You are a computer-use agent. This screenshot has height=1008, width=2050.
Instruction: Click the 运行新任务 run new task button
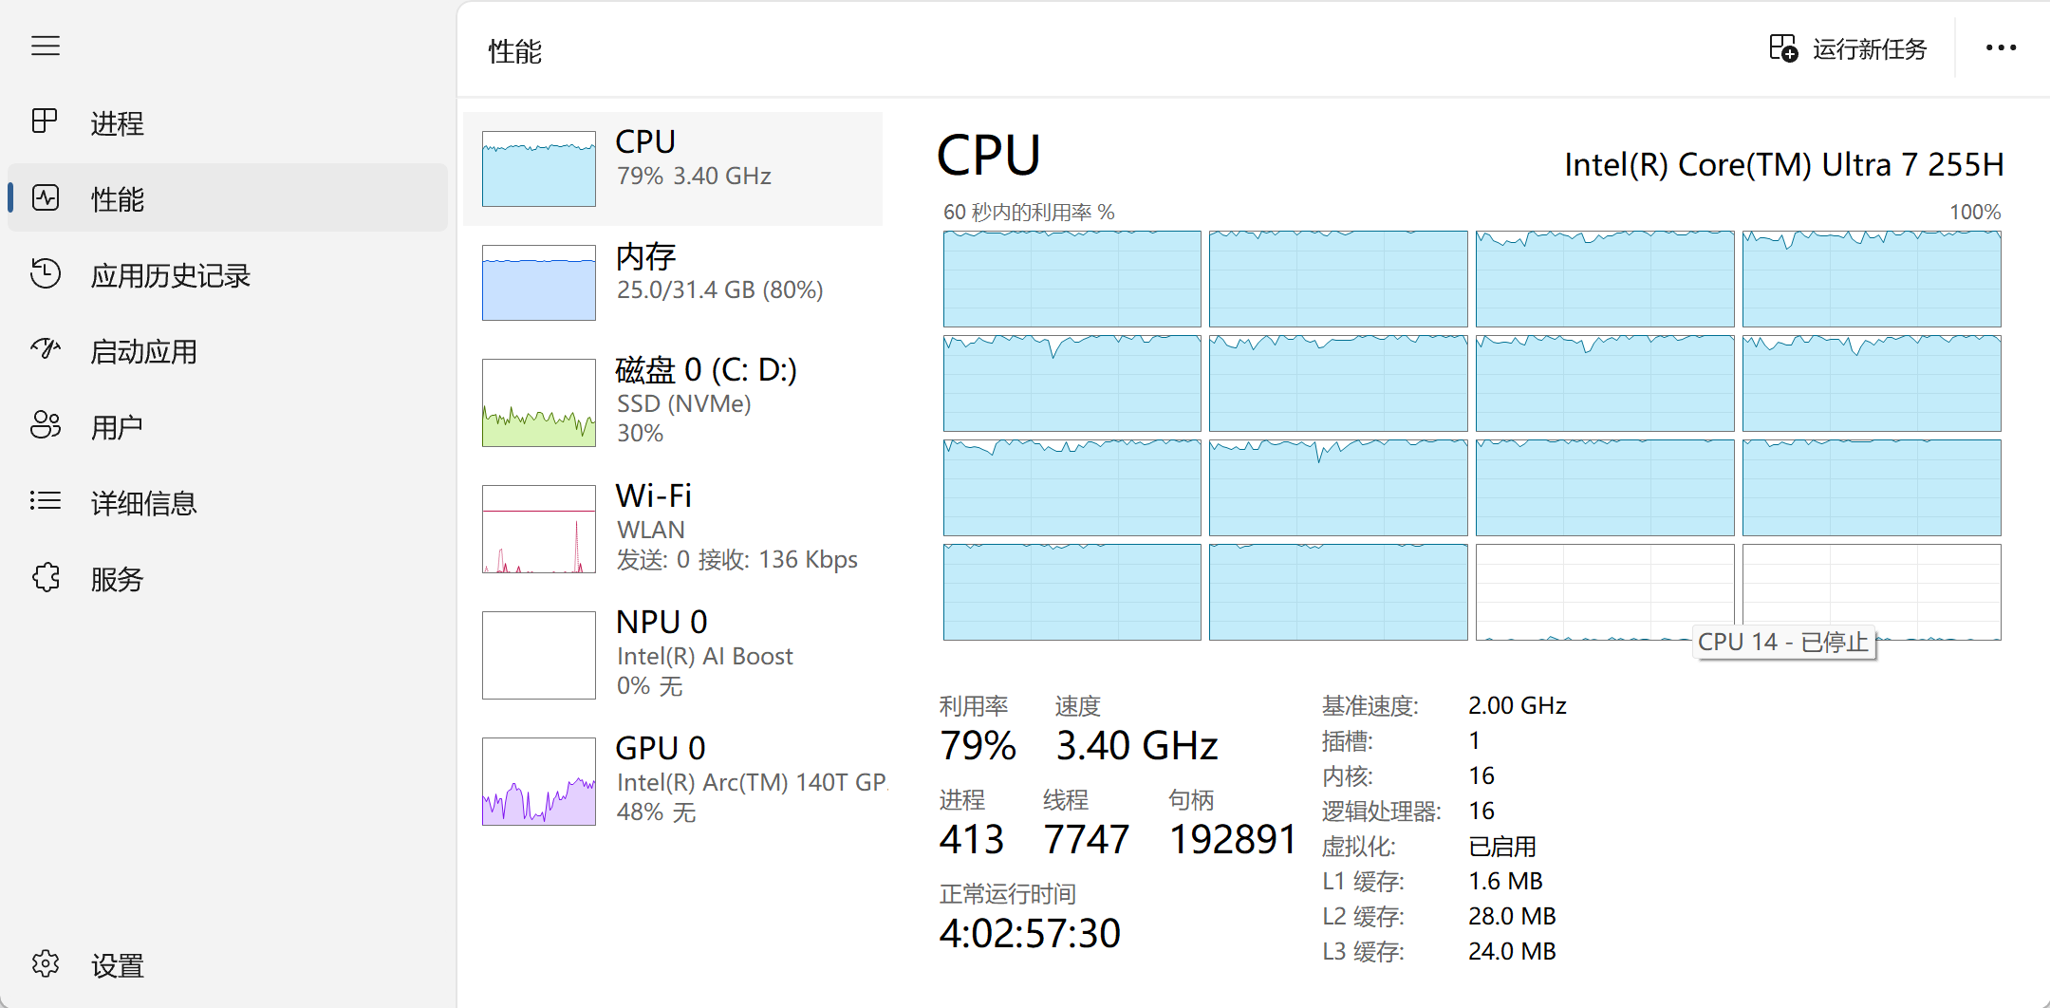point(1848,48)
